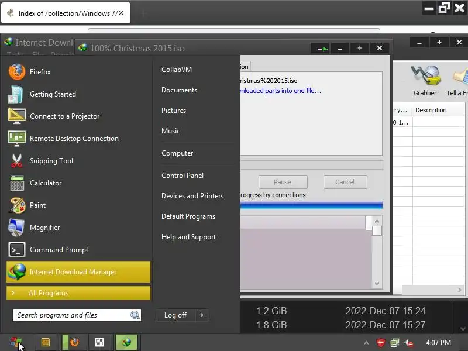Close the Index of /collection browser tab
Viewport: 468px width, 351px height.
click(x=121, y=13)
